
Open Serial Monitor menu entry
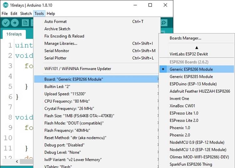click(96, 51)
